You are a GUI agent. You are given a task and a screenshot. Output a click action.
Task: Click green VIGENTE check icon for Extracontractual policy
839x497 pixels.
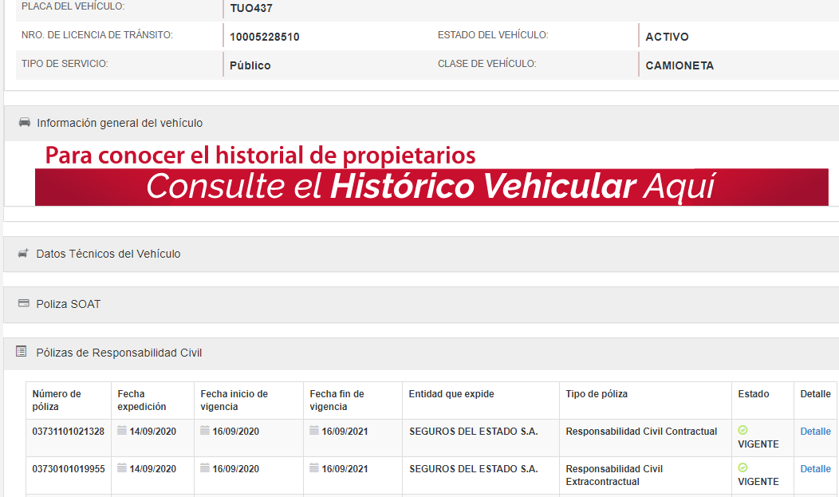pyautogui.click(x=742, y=467)
